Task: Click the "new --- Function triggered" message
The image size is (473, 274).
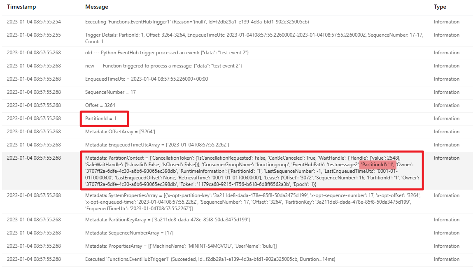Action: pyautogui.click(x=163, y=66)
